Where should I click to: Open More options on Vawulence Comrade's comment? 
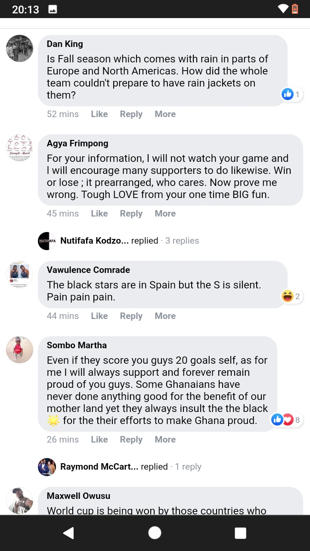[165, 316]
